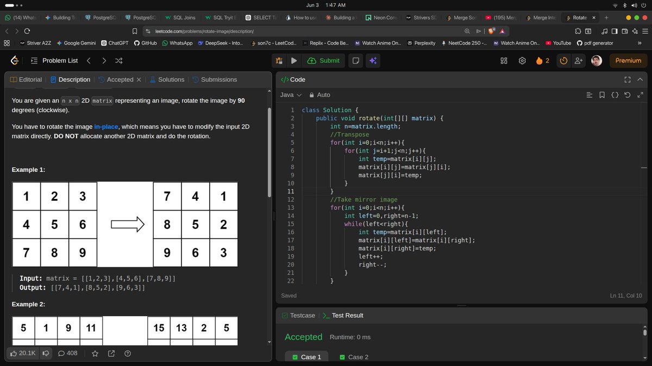
Task: Reload the page in the browser
Action: click(x=27, y=31)
